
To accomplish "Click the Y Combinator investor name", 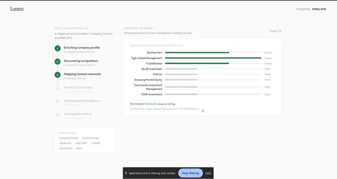I will point(154,63).
